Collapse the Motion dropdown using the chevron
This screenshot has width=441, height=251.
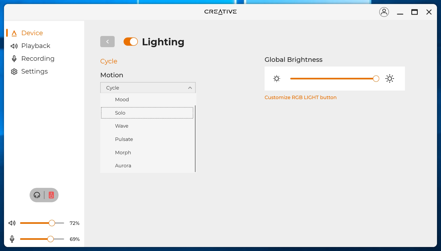point(190,88)
